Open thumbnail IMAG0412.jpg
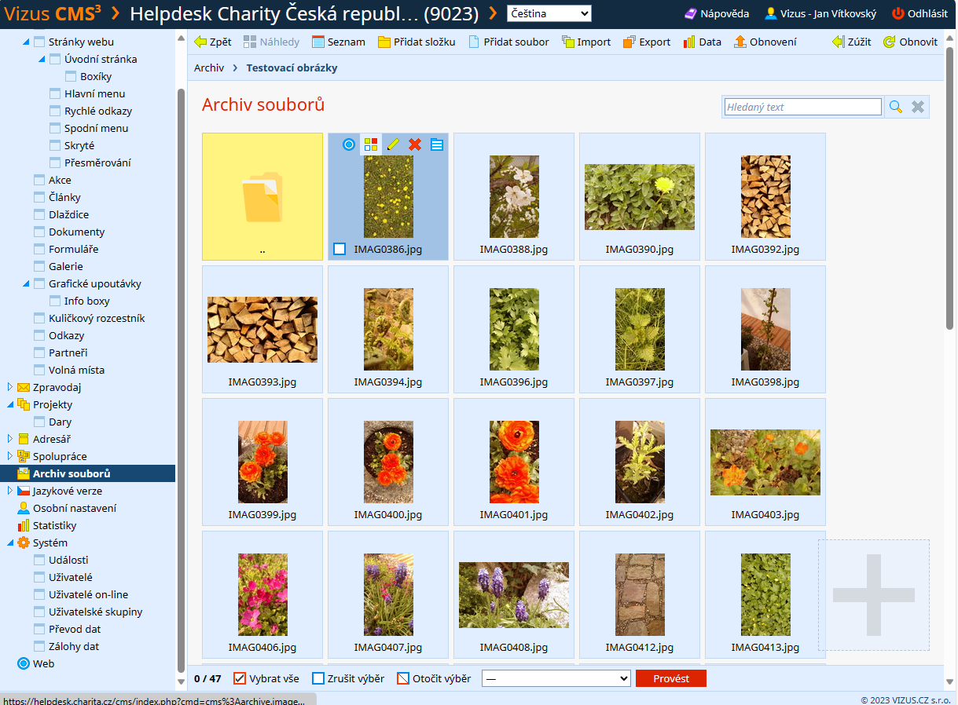 point(640,594)
